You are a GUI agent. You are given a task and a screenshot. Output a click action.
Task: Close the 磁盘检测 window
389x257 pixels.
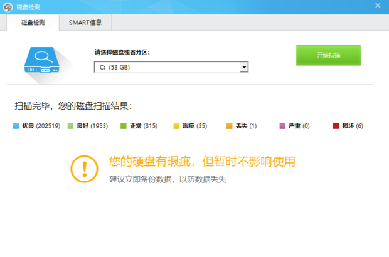pyautogui.click(x=378, y=6)
